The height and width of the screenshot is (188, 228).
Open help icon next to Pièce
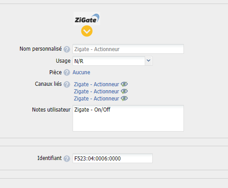point(67,72)
